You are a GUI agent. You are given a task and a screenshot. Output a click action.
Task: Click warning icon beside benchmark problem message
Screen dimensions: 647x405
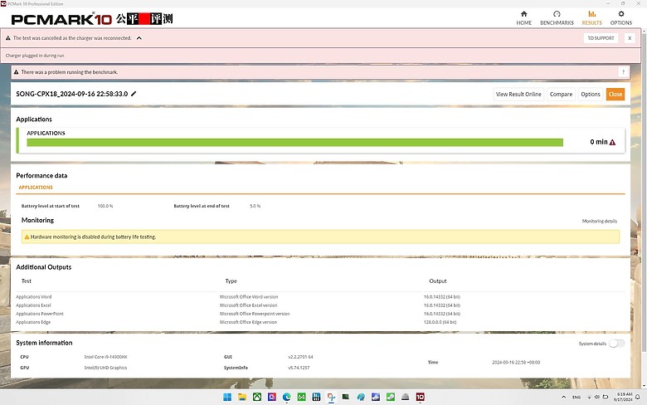16,72
